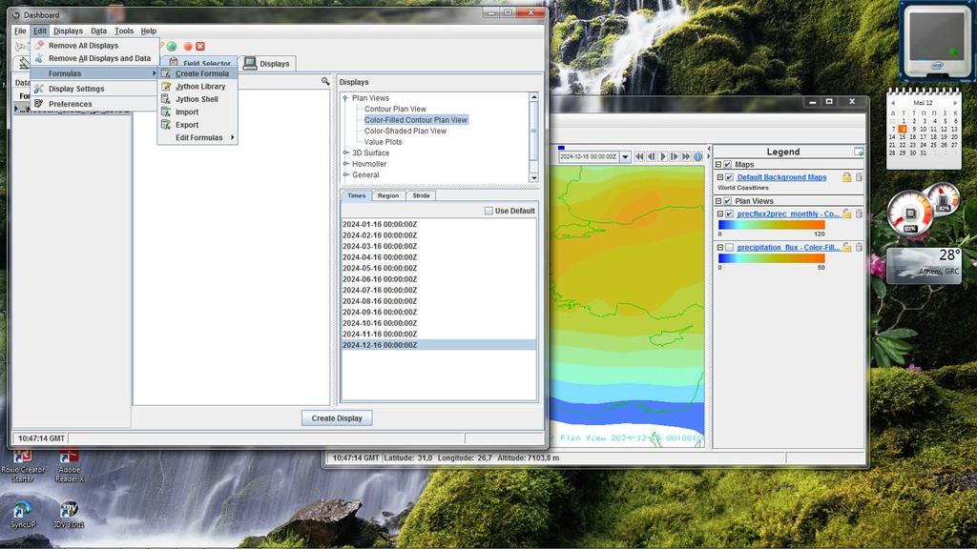Switch to the Stride tab
Viewport: 977px width, 549px height.
click(x=421, y=195)
